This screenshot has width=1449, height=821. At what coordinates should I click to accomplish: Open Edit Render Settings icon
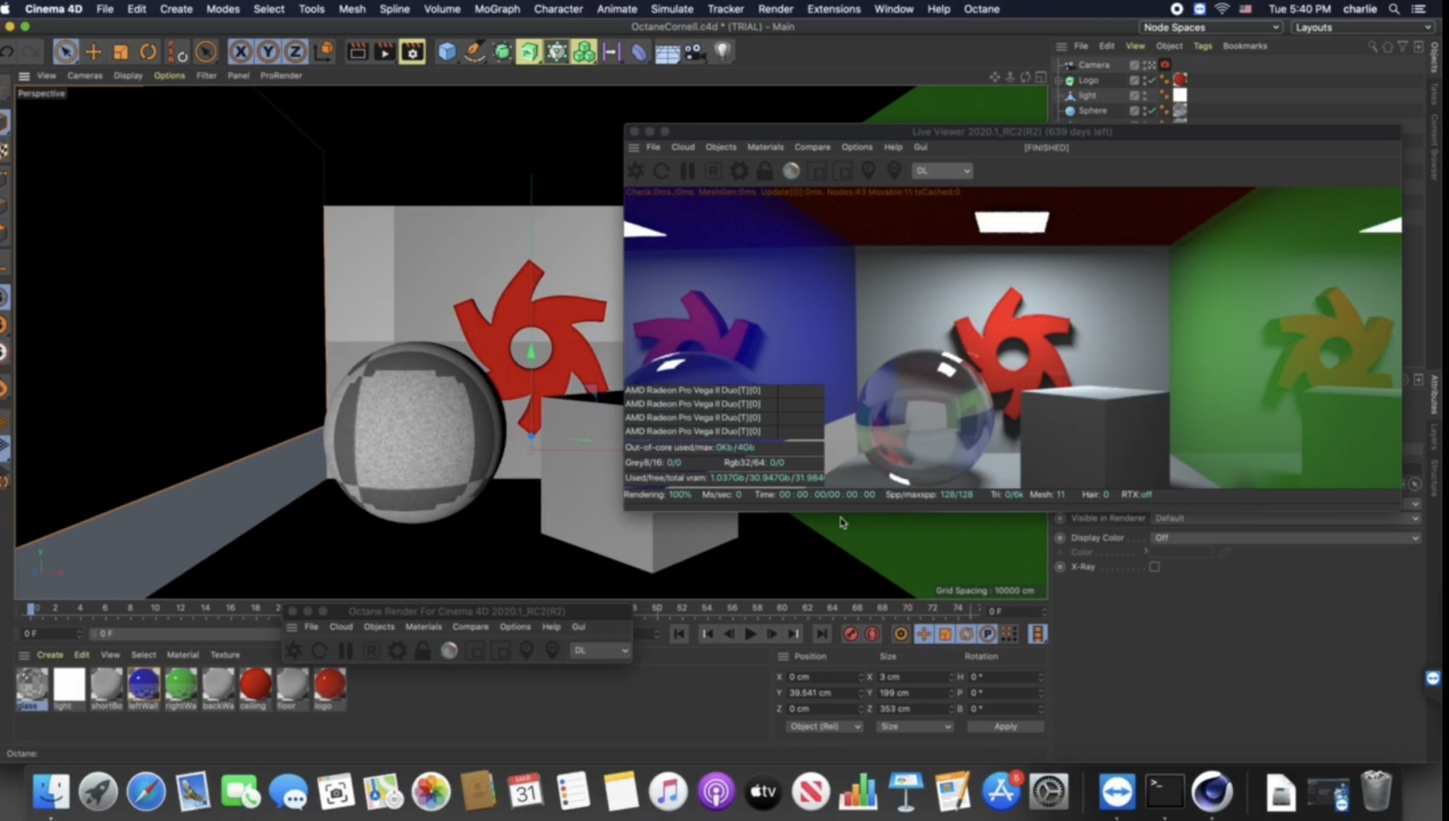tap(412, 52)
